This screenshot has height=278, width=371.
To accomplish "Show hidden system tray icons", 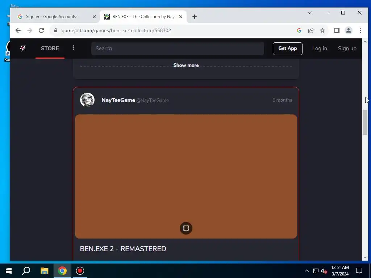I will (x=307, y=271).
